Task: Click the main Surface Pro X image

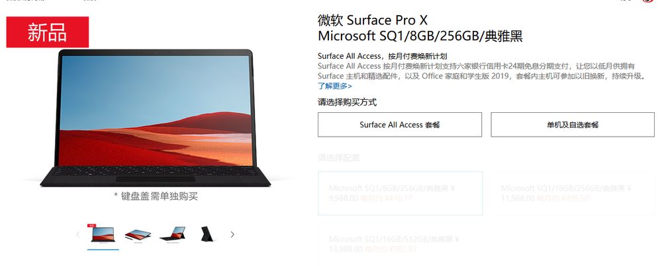Action: [x=156, y=118]
